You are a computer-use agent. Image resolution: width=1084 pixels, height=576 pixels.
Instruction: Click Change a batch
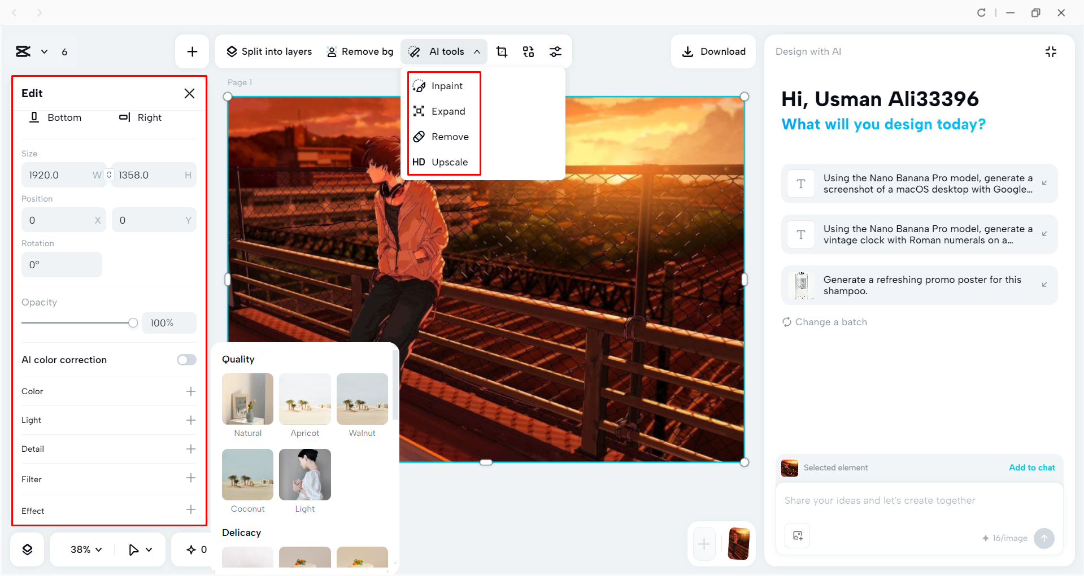point(825,322)
